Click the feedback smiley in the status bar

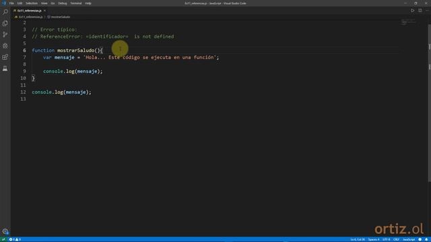pyautogui.click(x=420, y=239)
